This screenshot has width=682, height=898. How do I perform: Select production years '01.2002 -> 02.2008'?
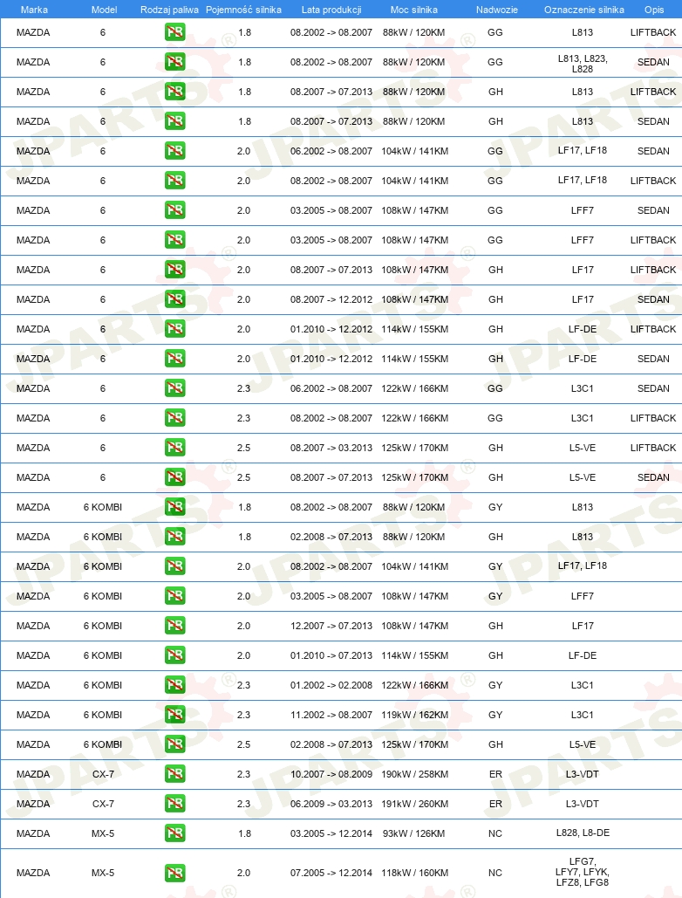pyautogui.click(x=331, y=685)
